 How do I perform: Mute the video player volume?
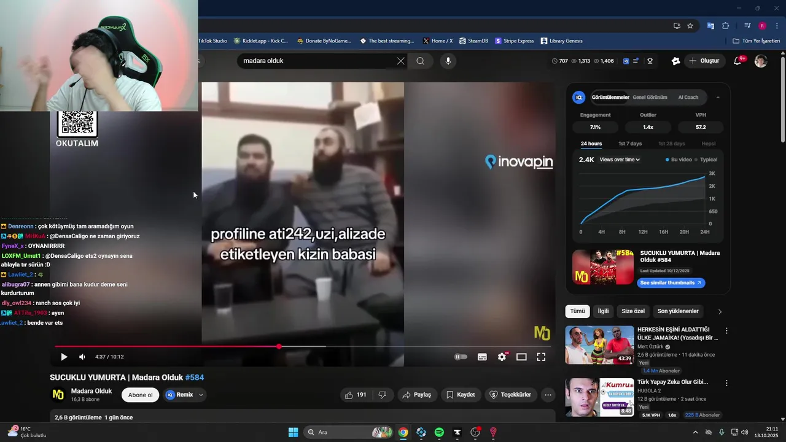pyautogui.click(x=82, y=357)
